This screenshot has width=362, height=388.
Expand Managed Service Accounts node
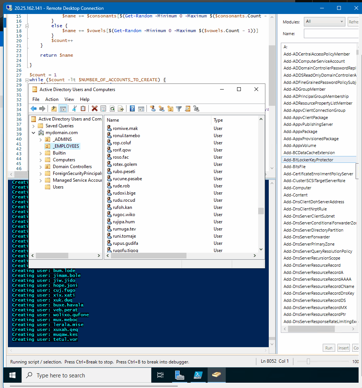[x=40, y=180]
